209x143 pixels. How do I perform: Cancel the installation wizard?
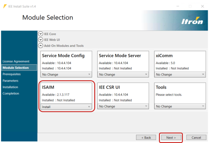pos(196,138)
